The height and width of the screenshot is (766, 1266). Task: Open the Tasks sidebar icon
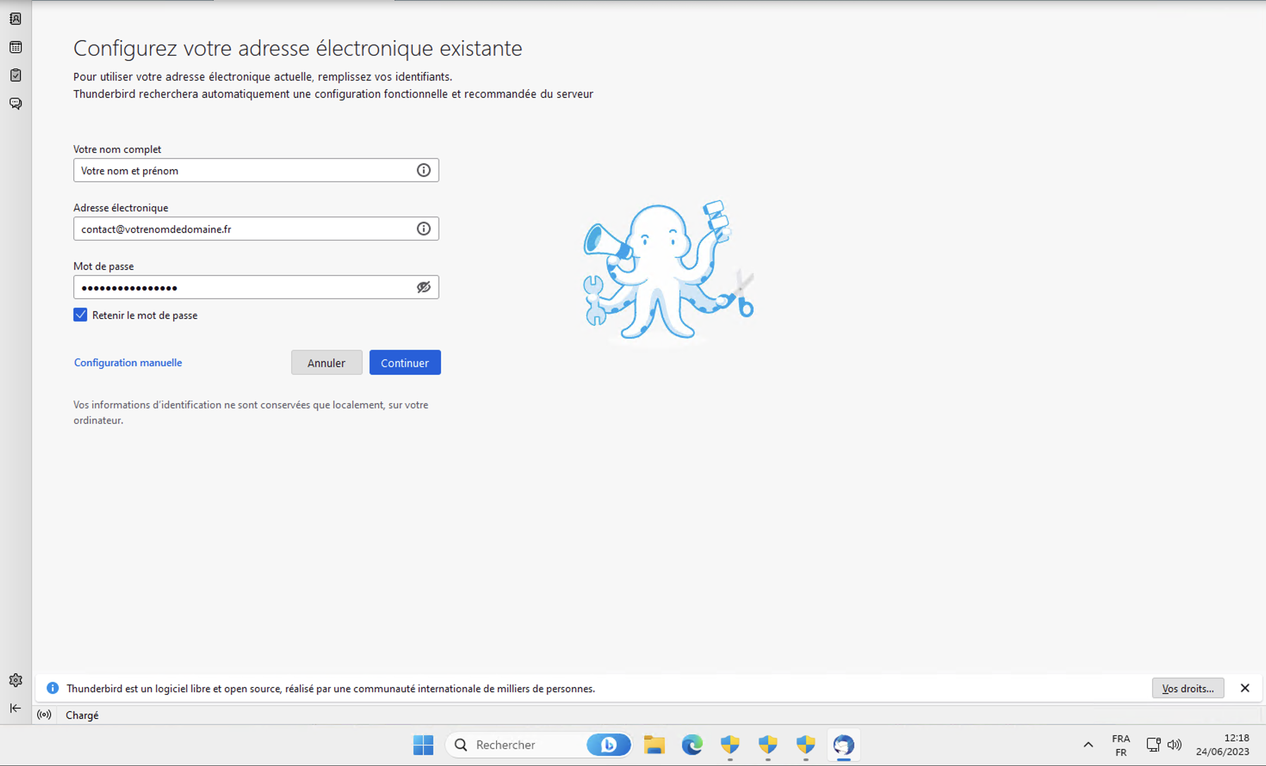coord(16,75)
